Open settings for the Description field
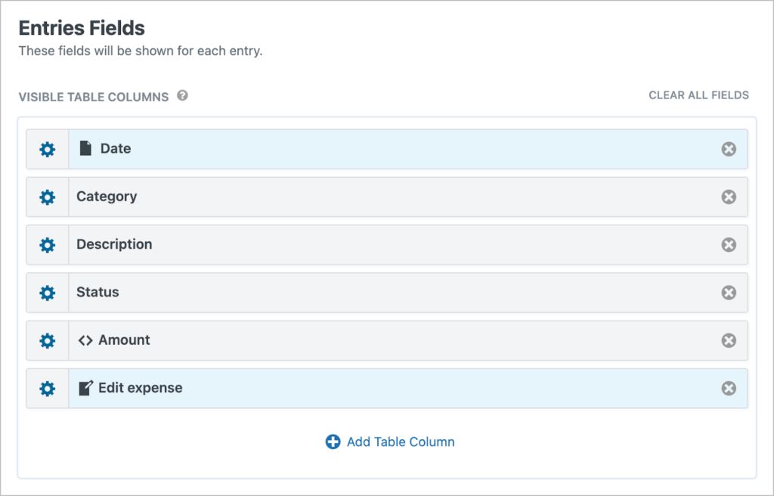 (47, 244)
